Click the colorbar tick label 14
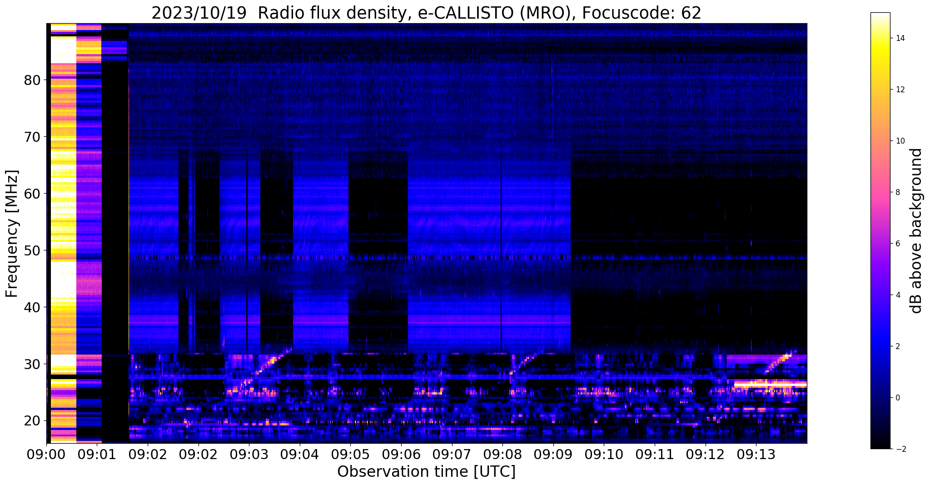930x485 pixels. [x=900, y=38]
